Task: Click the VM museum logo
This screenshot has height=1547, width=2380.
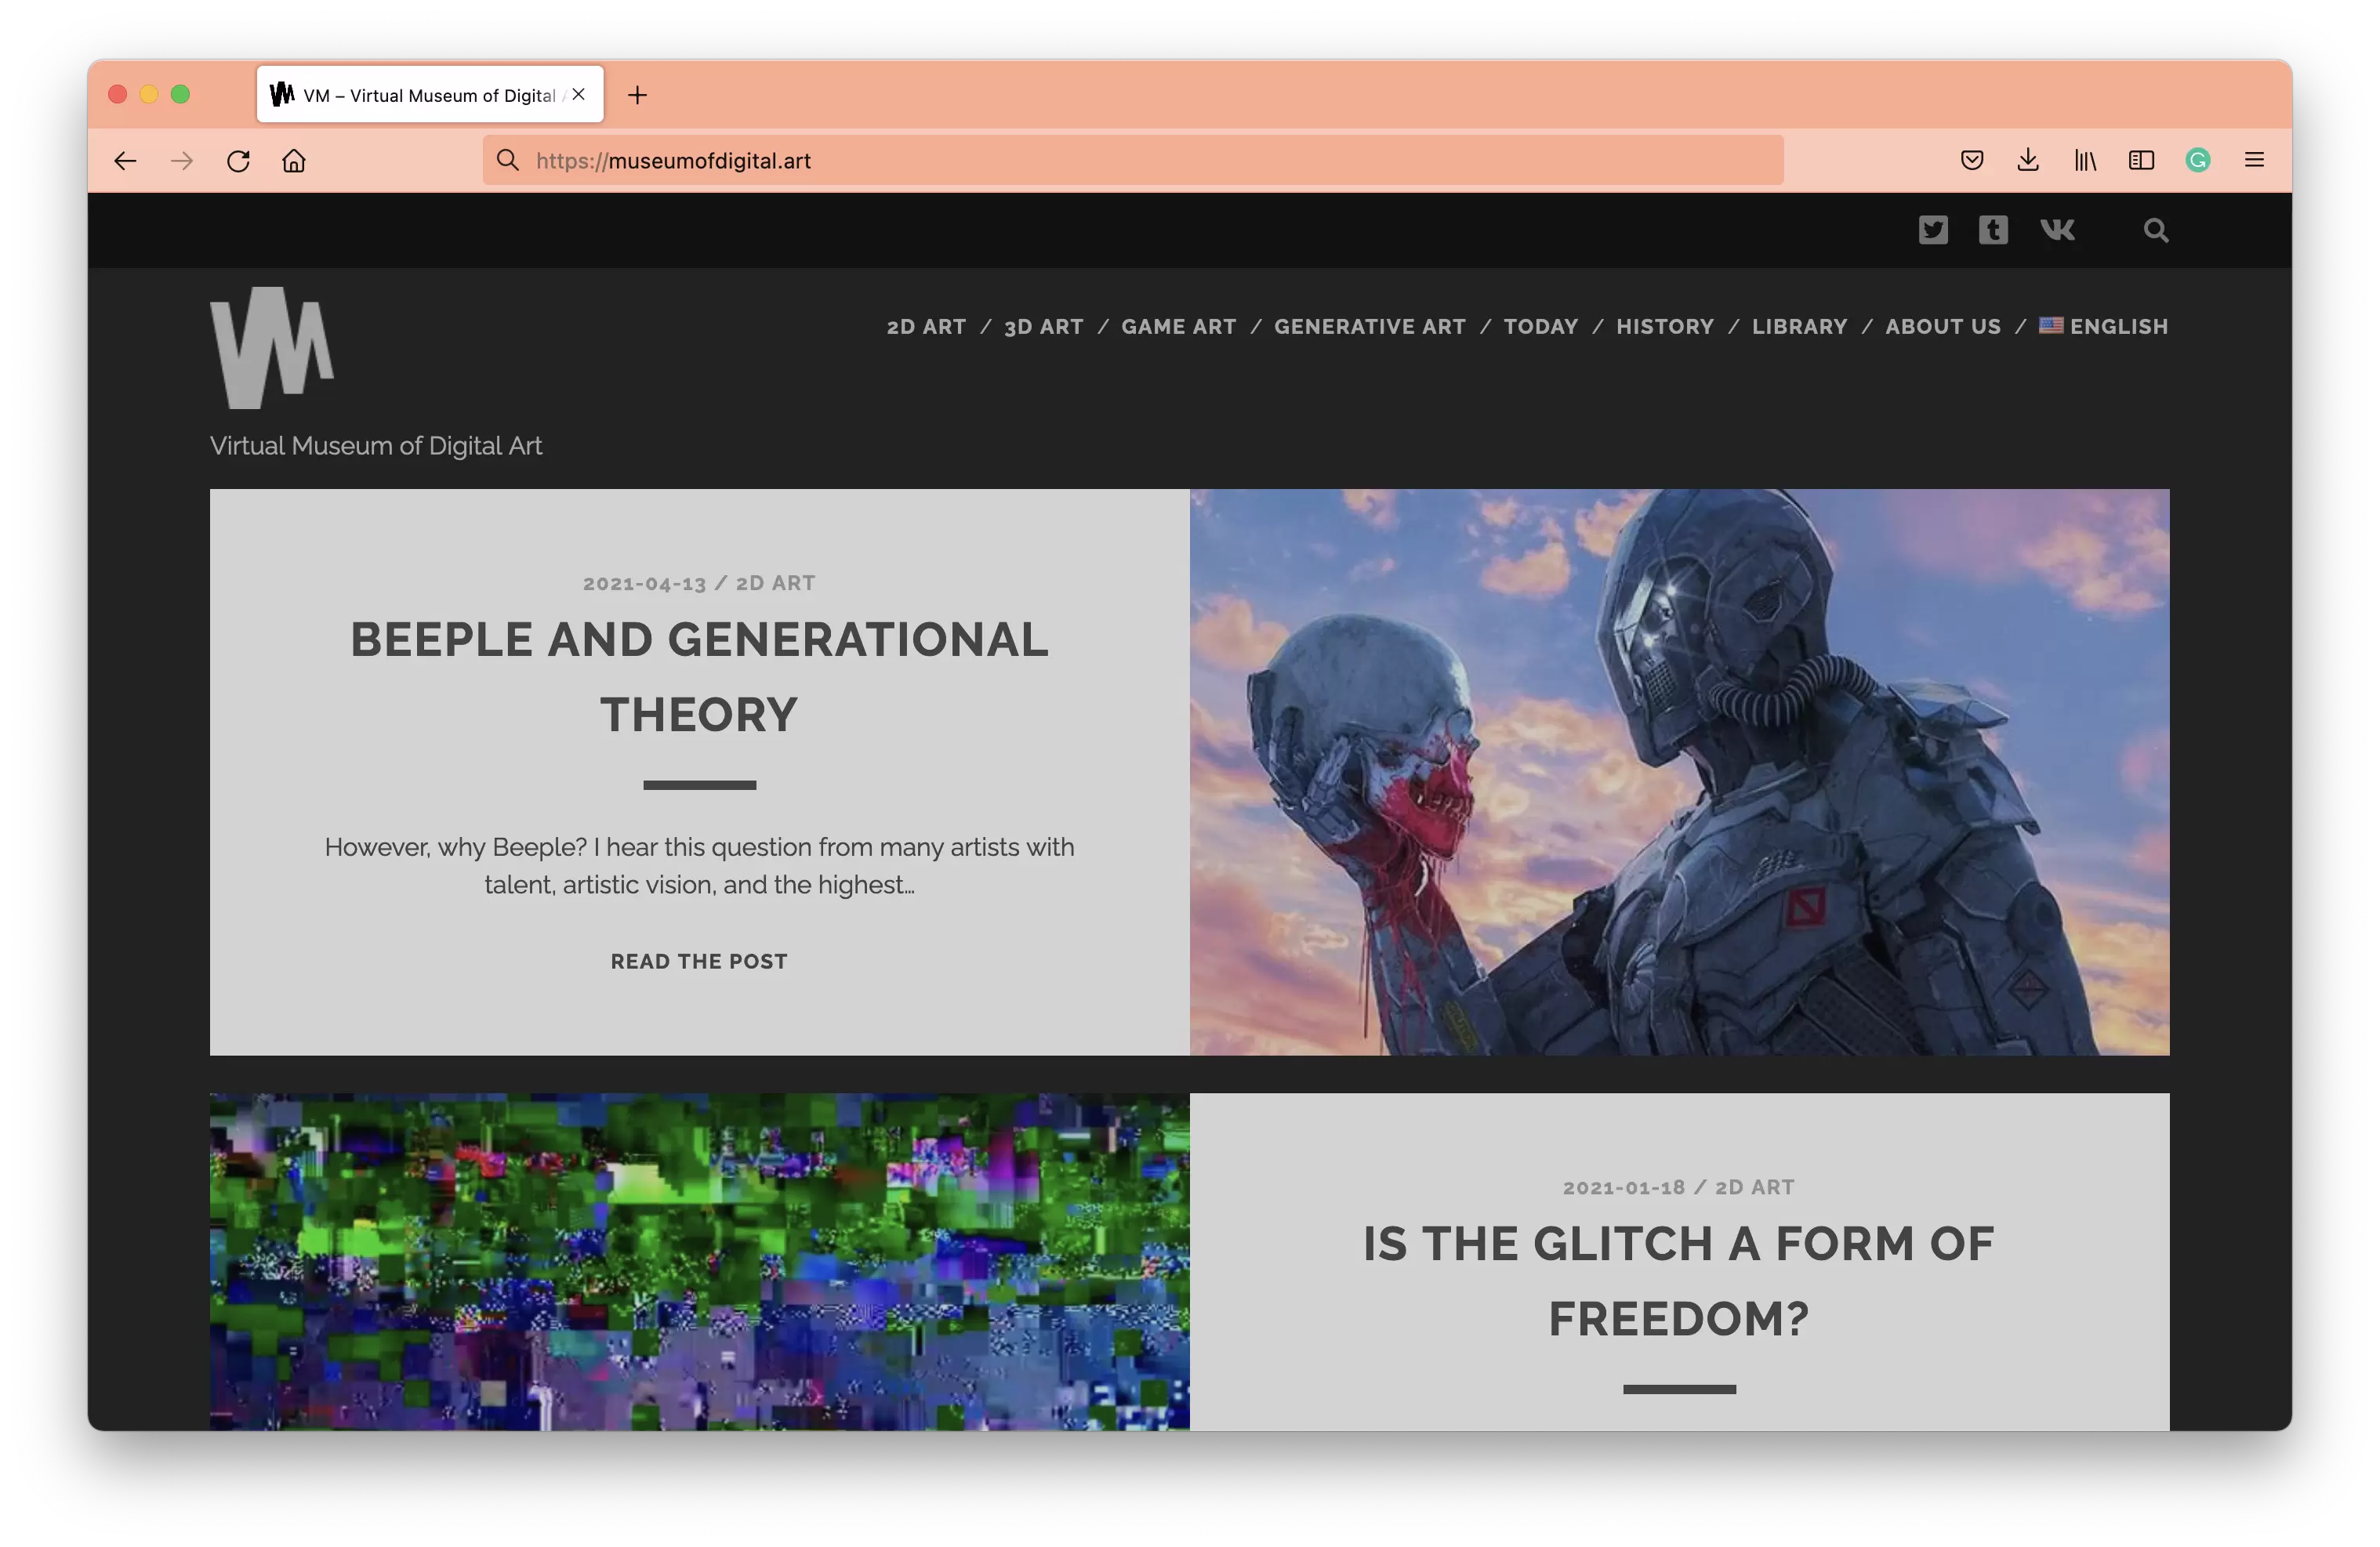Action: [x=272, y=348]
